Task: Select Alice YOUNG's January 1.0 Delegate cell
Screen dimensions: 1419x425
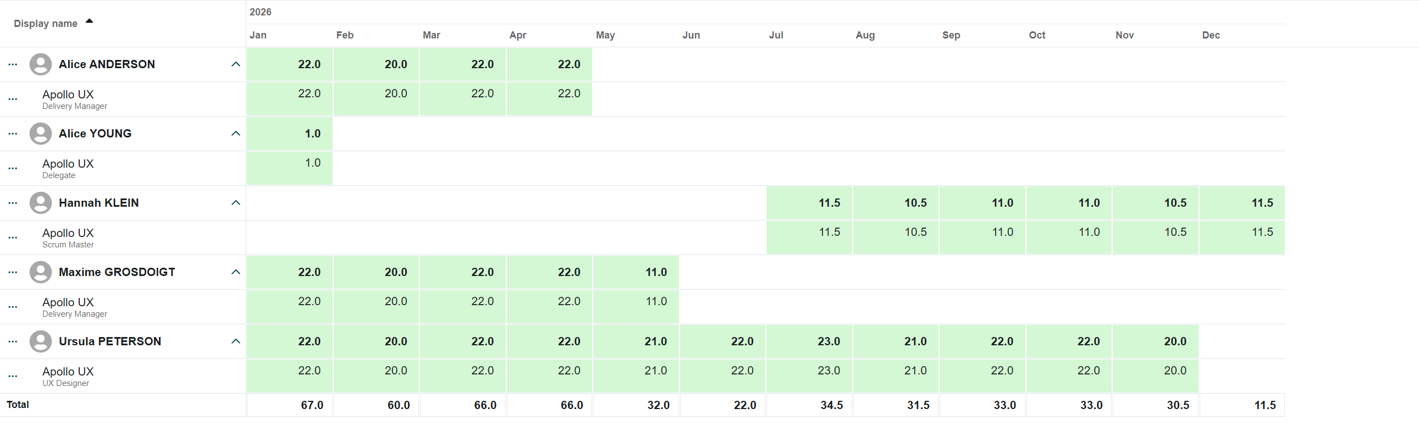Action: [290, 168]
